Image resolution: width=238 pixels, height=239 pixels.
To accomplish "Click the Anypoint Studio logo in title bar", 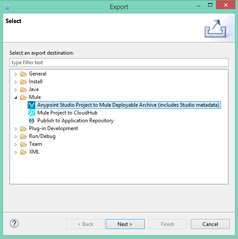I will coord(7,7).
